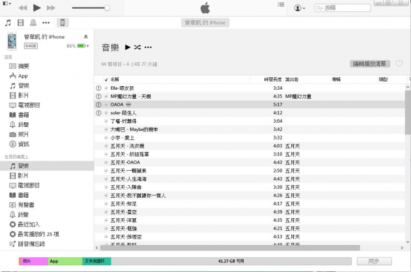Open the Music library note icon in toolbar
Viewport: 411px width, 272px height.
pos(8,23)
